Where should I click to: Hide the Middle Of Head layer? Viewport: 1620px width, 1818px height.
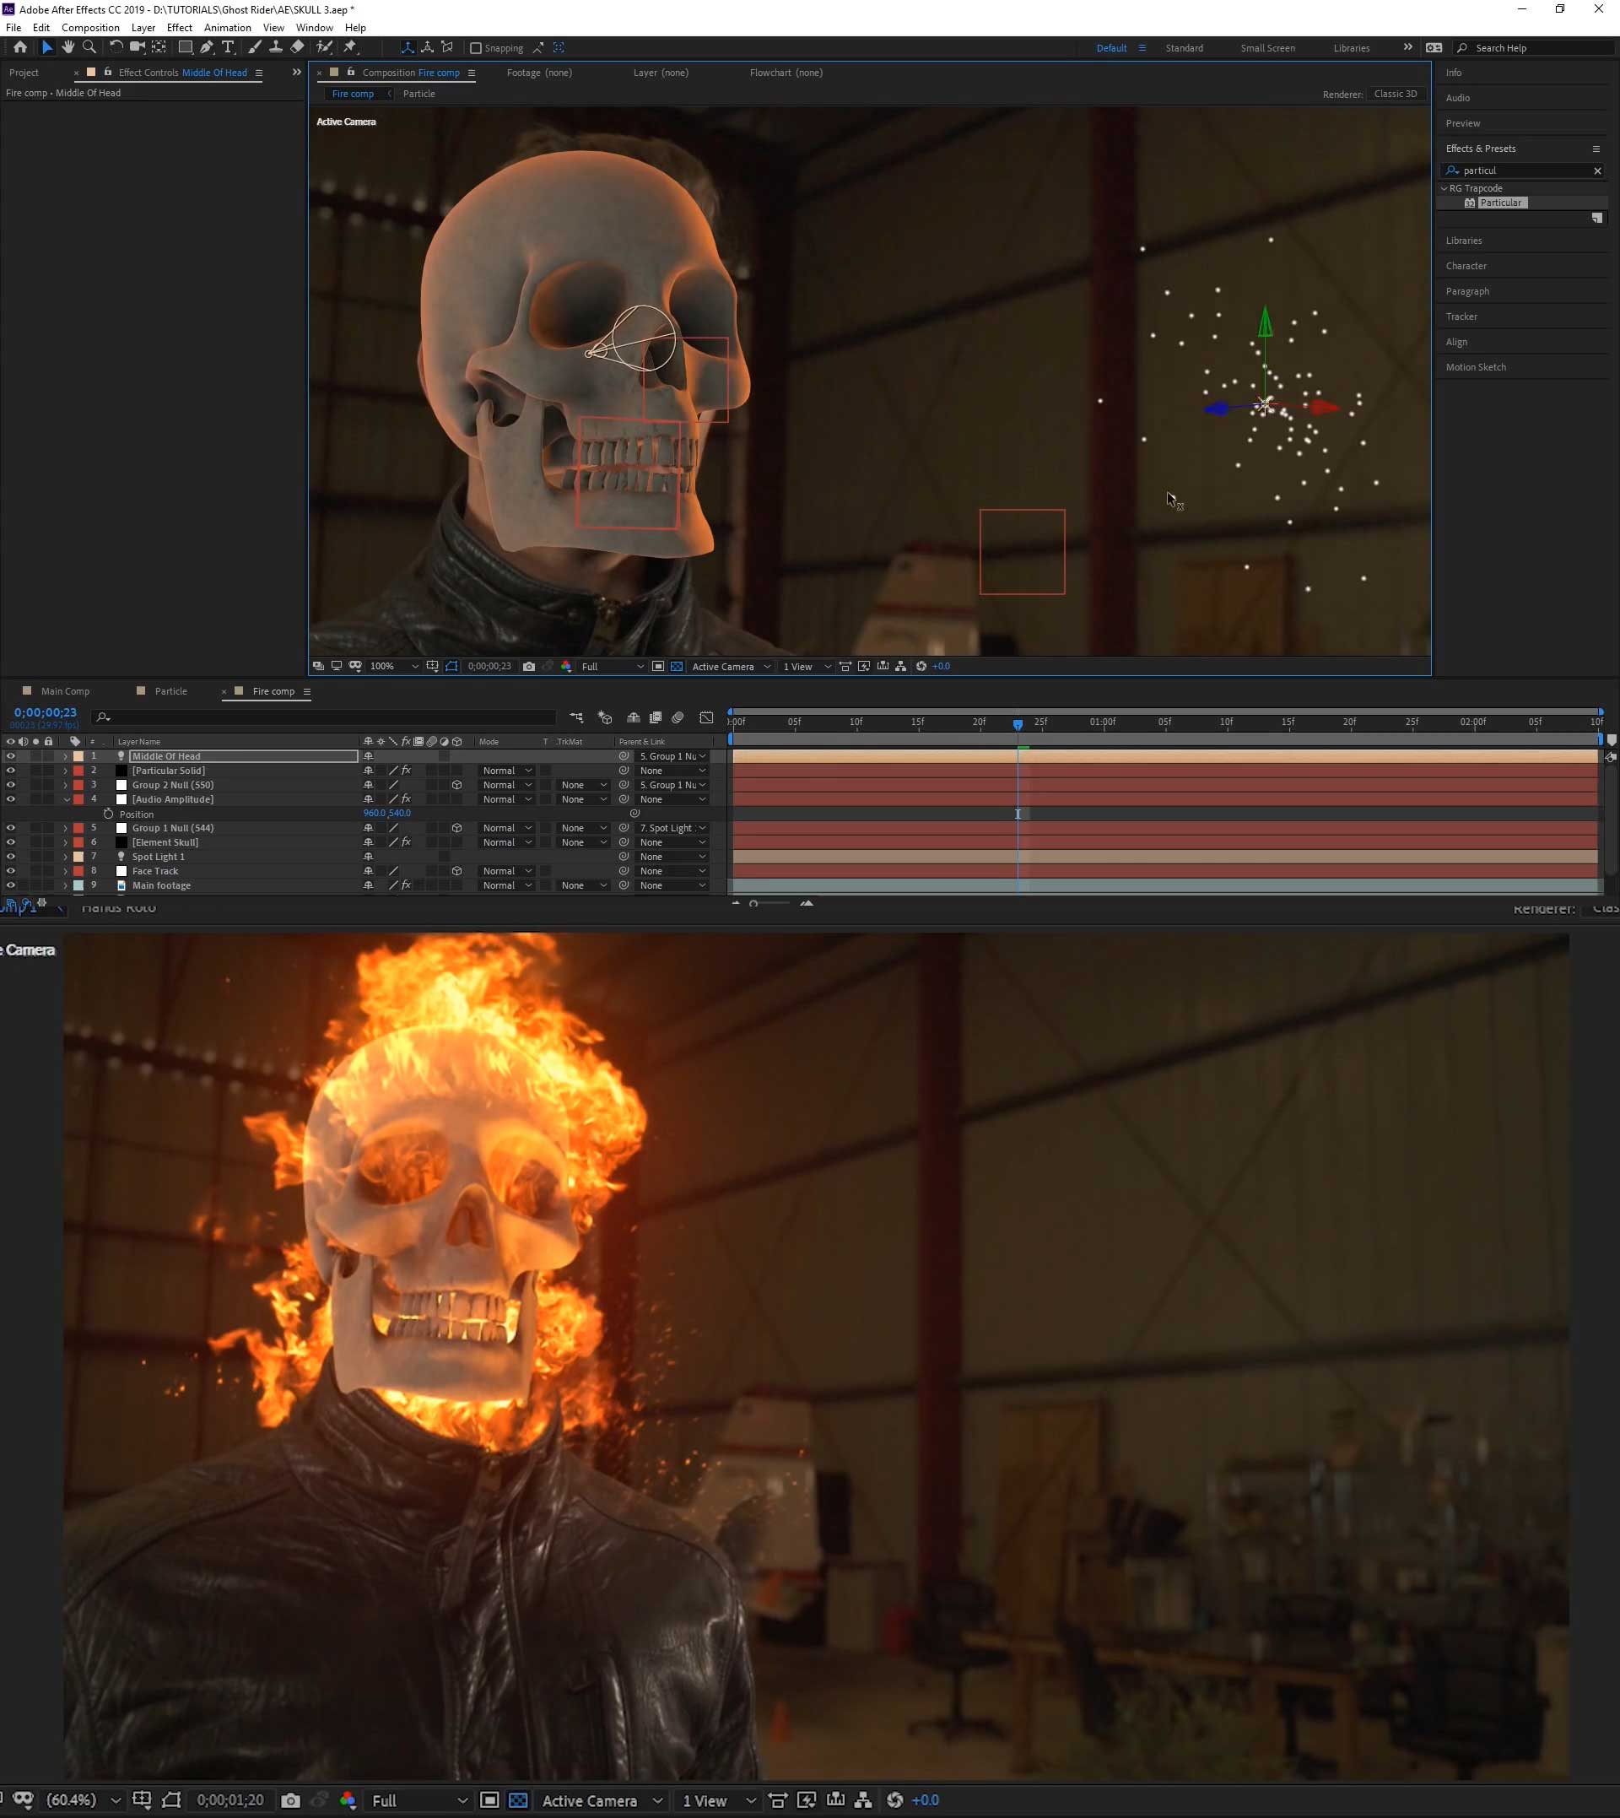click(x=11, y=756)
